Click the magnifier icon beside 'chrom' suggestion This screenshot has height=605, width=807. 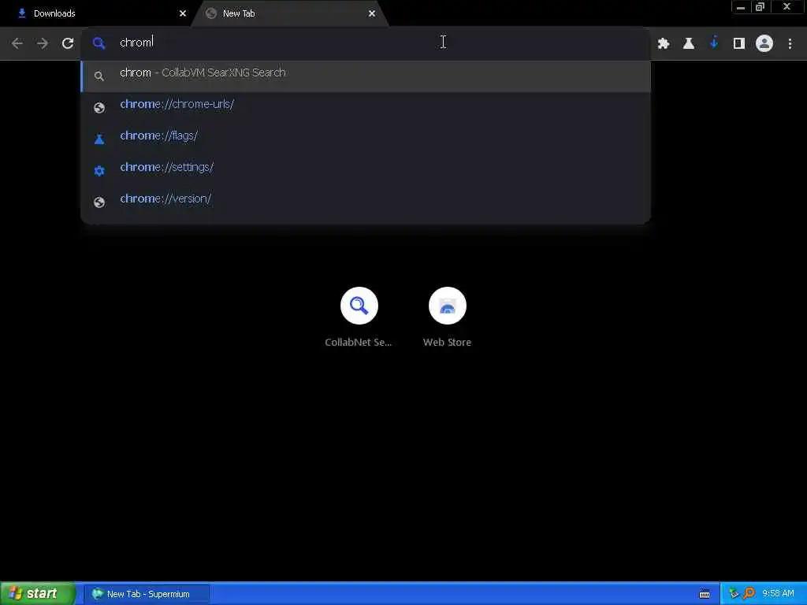(99, 76)
